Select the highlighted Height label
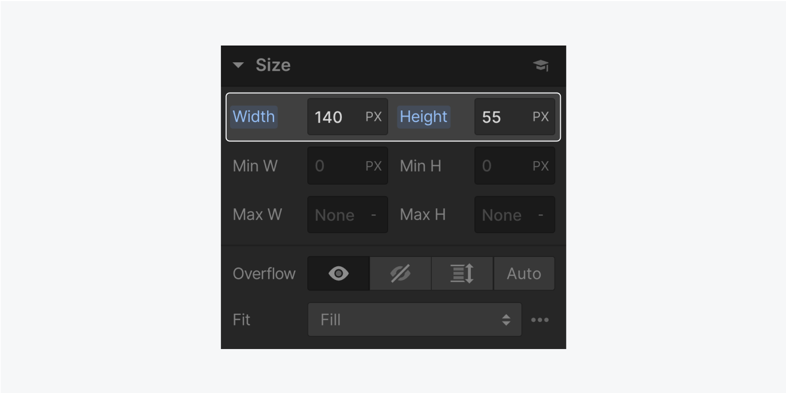This screenshot has width=786, height=393. coord(423,117)
